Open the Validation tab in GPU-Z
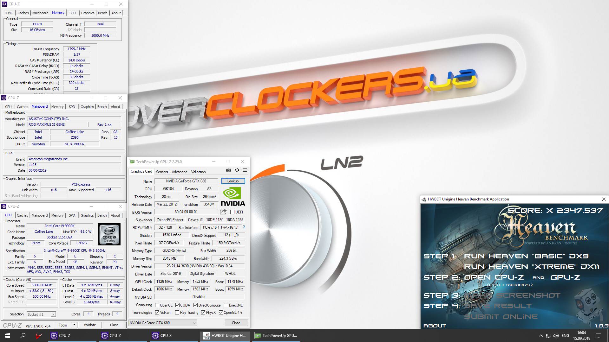The width and height of the screenshot is (609, 342). click(198, 172)
